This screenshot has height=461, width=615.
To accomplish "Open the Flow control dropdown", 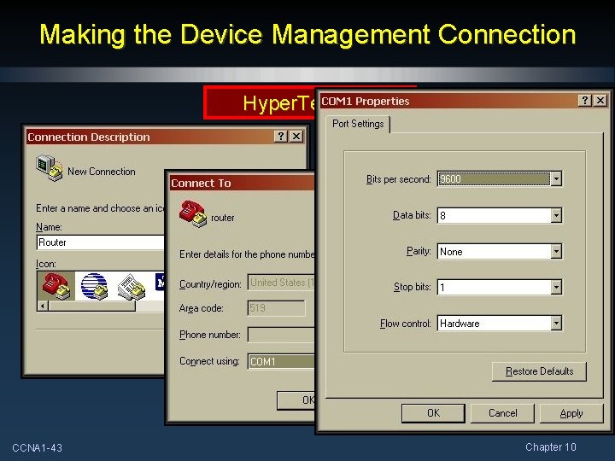I will [556, 323].
